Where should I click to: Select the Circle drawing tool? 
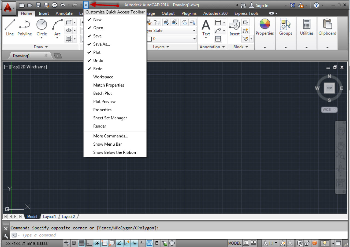pyautogui.click(x=42, y=27)
